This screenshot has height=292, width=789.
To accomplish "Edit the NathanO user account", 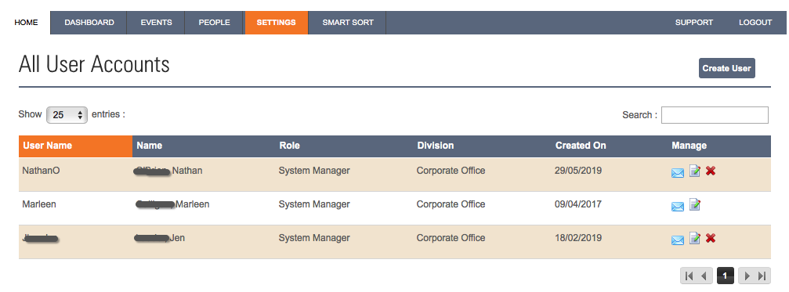I will [x=694, y=171].
